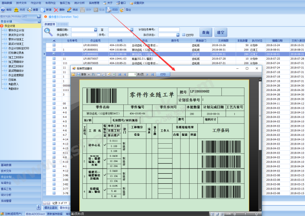This screenshot has height=216, width=305.
Task: Click the 查询 search button
Action: click(205, 33)
